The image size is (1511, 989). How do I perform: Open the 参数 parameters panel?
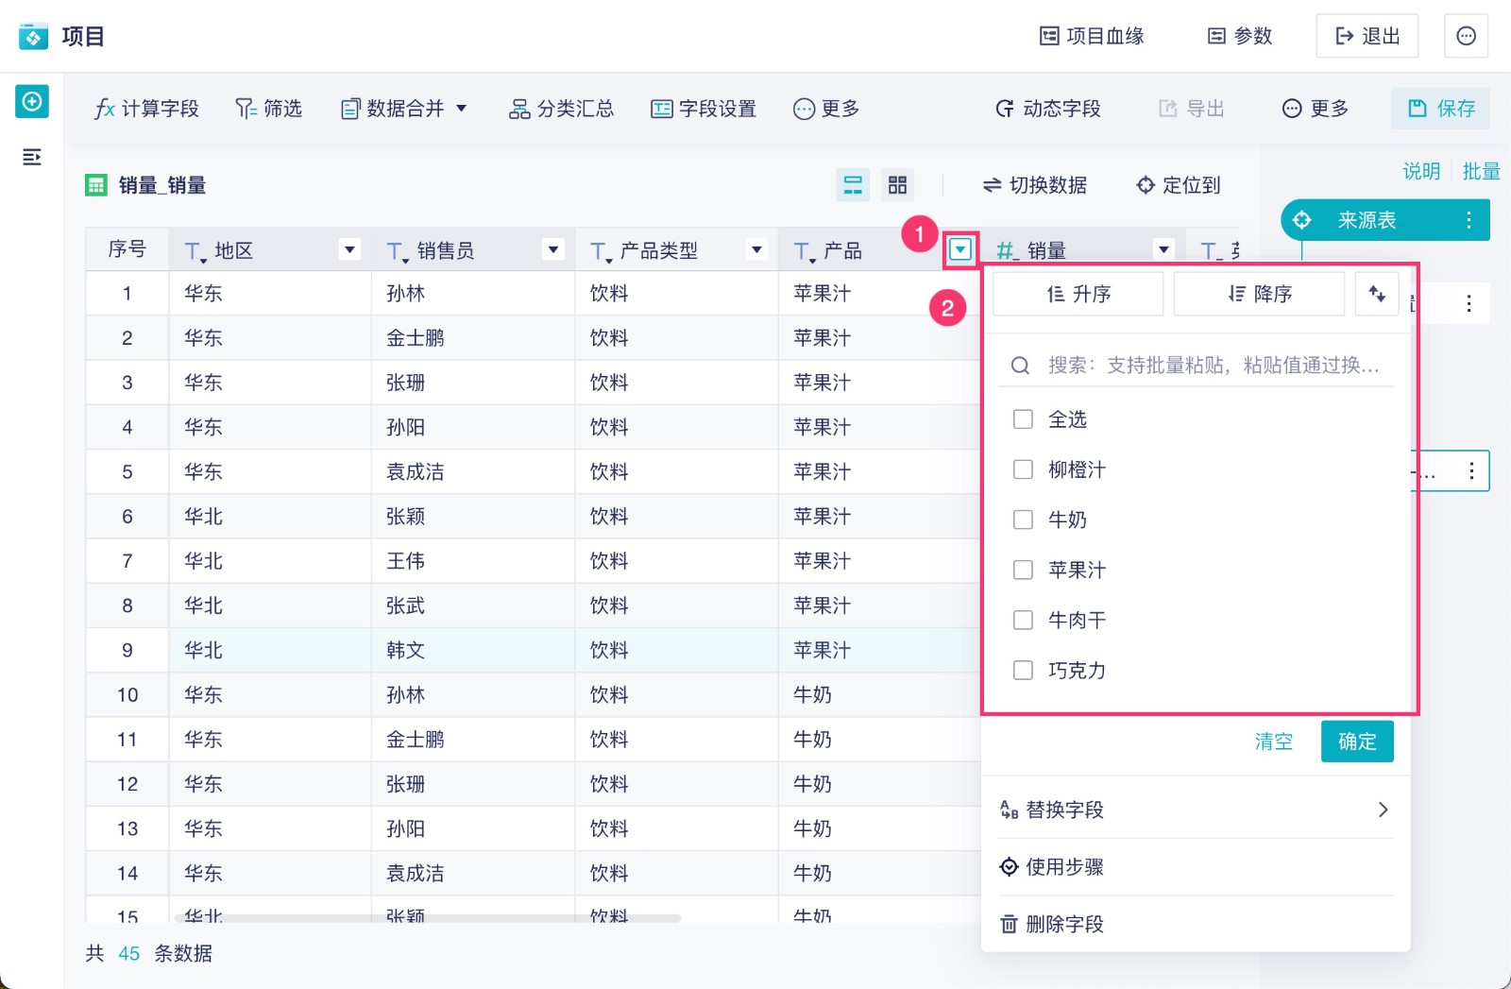coord(1240,36)
